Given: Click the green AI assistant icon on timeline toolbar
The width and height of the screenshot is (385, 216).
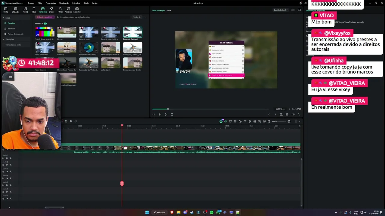Looking at the screenshot, I should [x=221, y=121].
